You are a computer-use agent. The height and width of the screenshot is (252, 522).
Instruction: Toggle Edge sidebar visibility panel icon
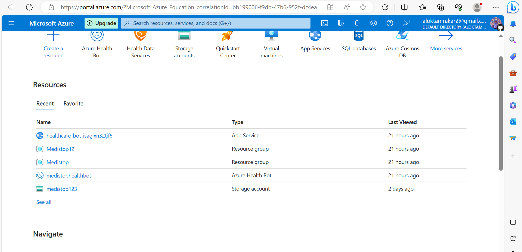coord(513,222)
